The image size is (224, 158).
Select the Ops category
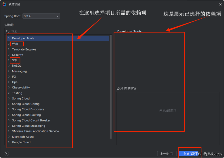point(15,82)
